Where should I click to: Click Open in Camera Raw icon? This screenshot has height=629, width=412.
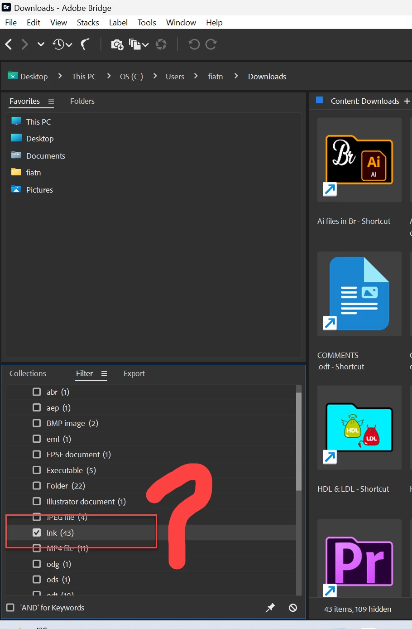(161, 44)
